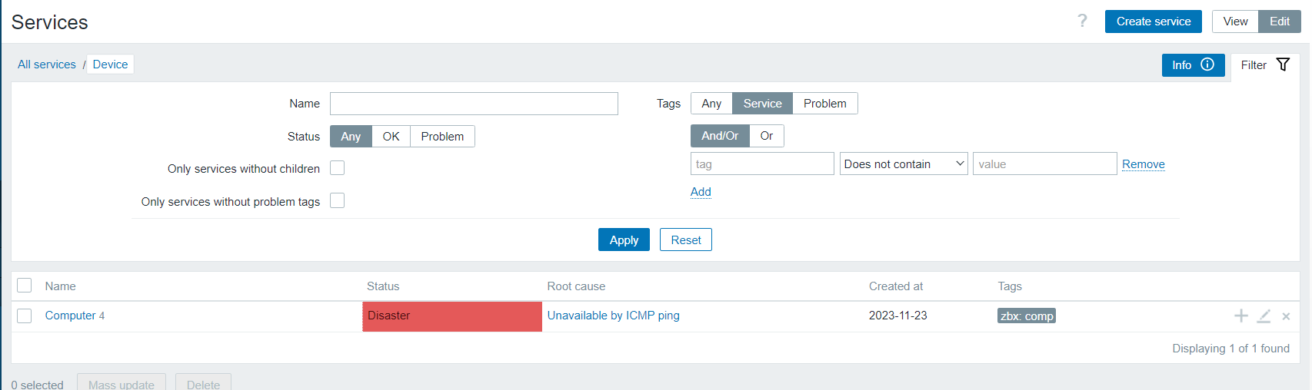Edit Computer 4 using pencil icon
The height and width of the screenshot is (390, 1312).
pos(1264,316)
